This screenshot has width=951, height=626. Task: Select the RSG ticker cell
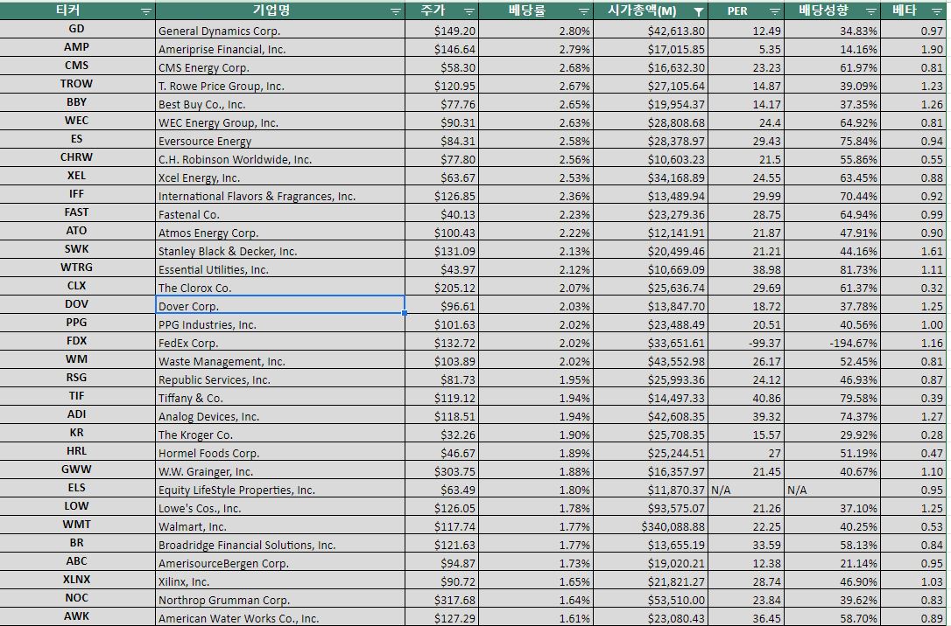[x=77, y=378]
